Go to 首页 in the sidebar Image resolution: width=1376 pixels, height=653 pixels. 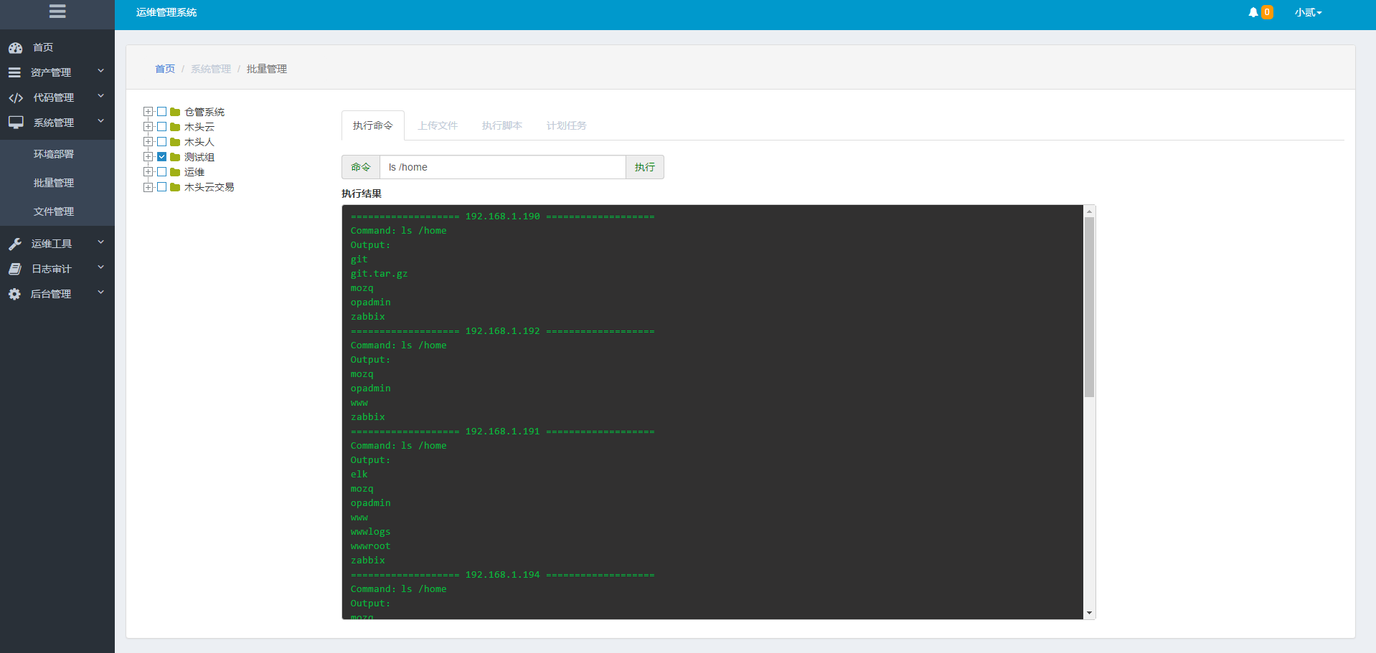(x=43, y=47)
